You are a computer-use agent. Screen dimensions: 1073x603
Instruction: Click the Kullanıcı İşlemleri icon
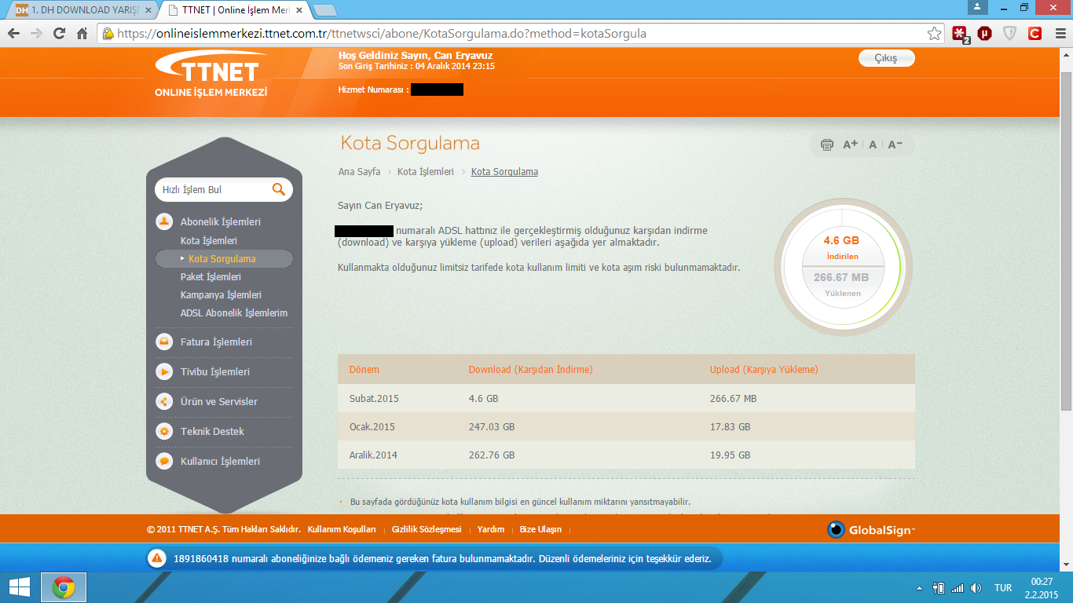point(164,461)
